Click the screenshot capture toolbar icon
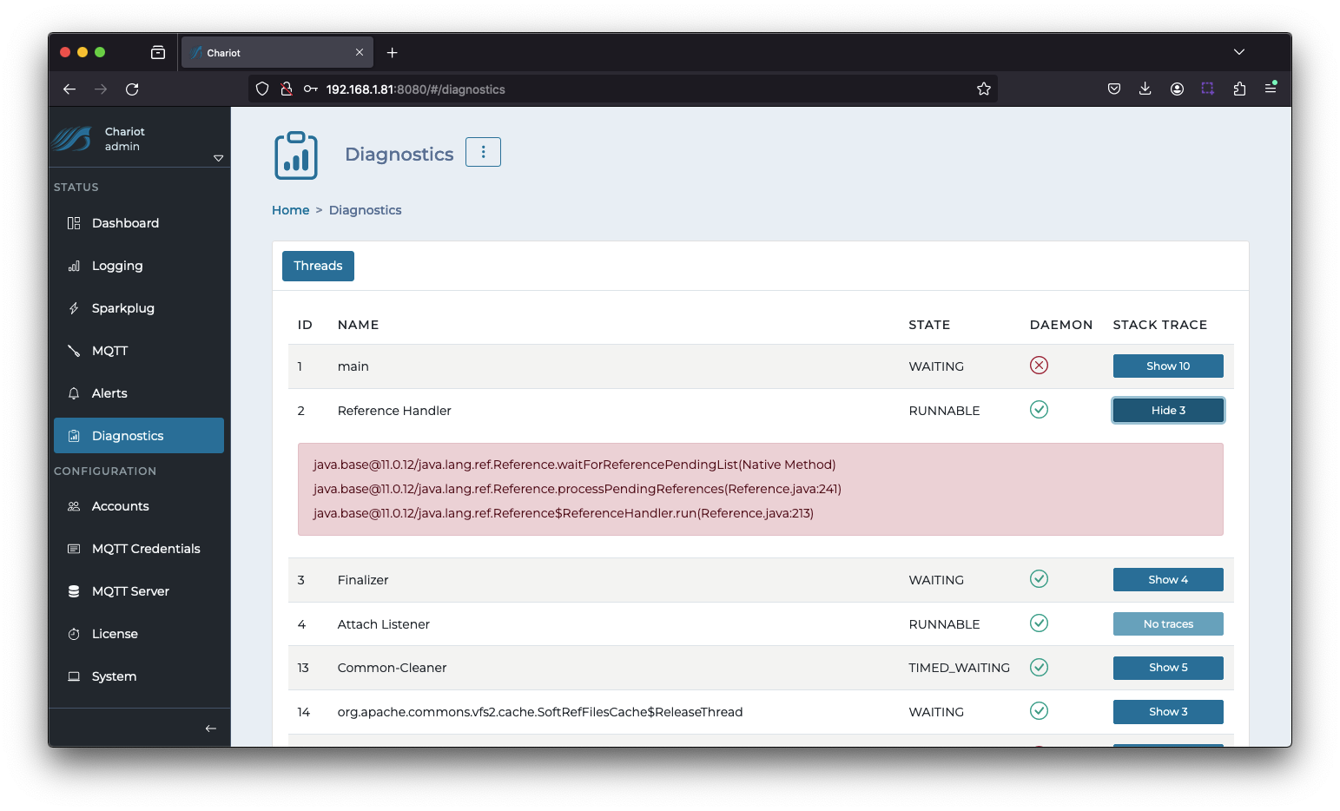1340x811 pixels. click(x=1208, y=89)
